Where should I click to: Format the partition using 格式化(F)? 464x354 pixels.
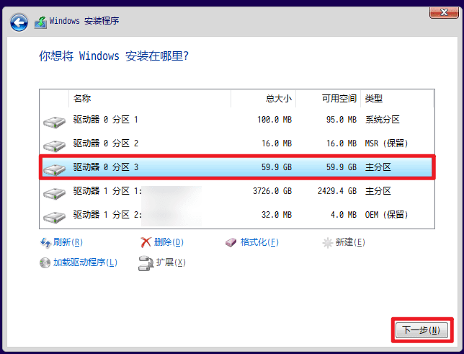259,242
